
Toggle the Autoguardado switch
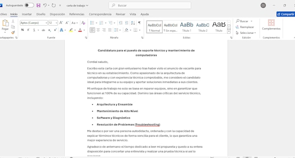pyautogui.click(x=29, y=5)
